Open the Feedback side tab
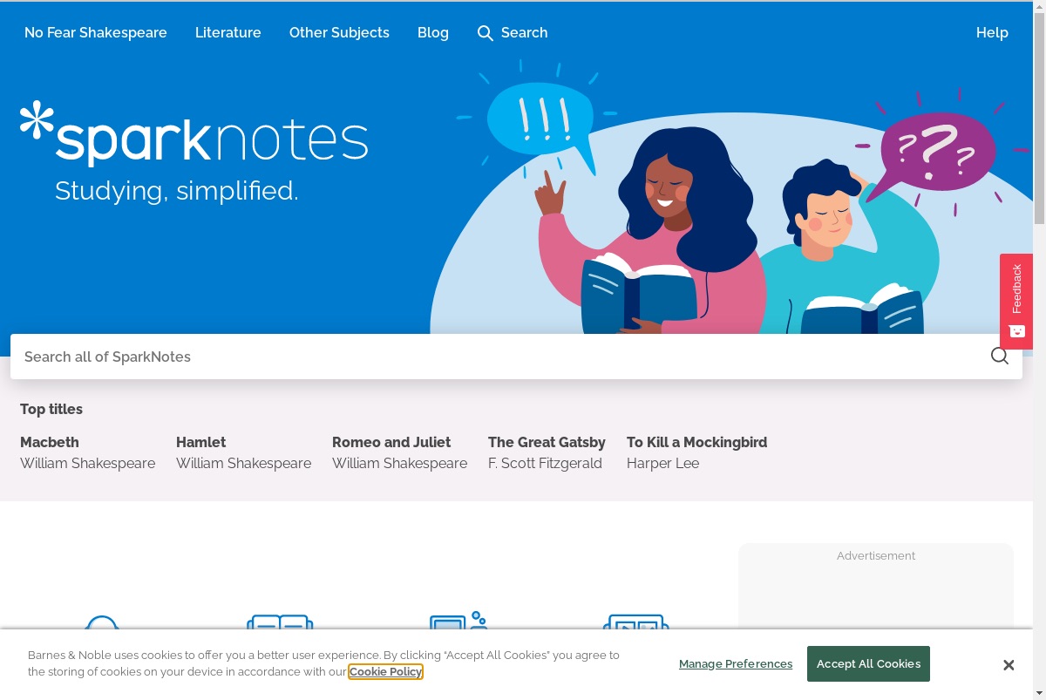Screen dimensions: 1046x700 click(x=1016, y=301)
